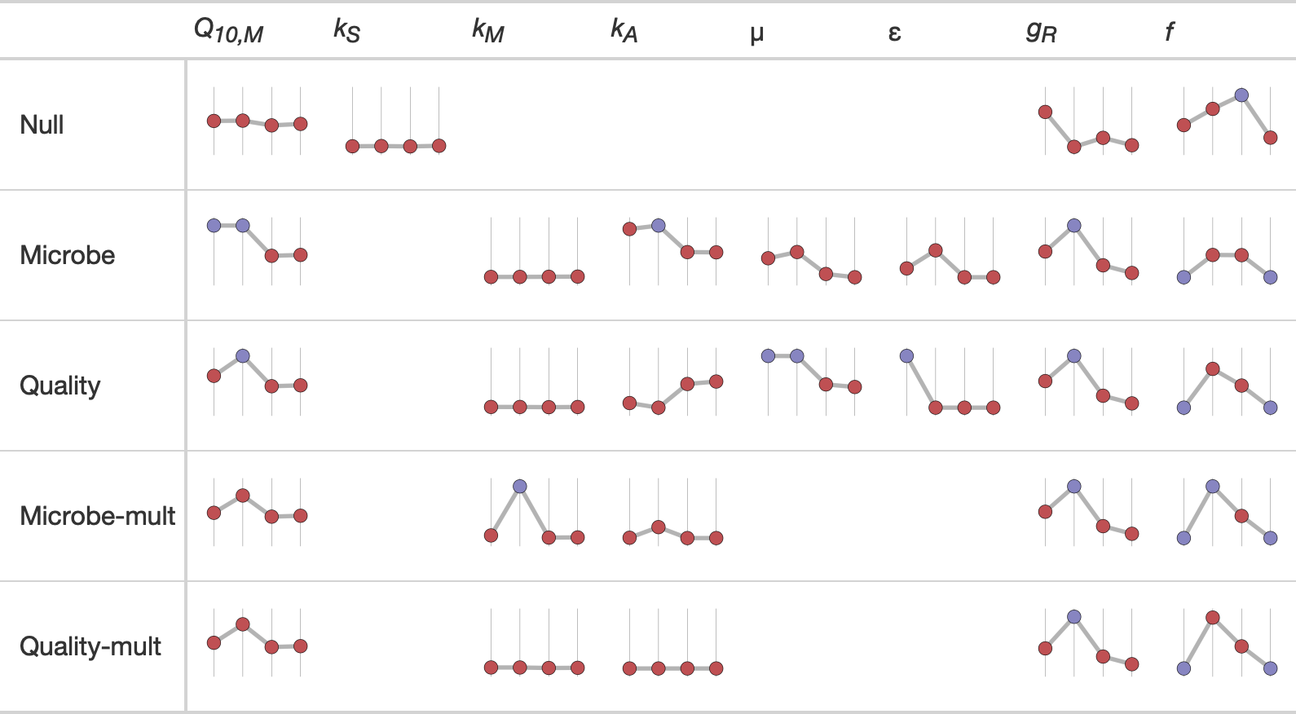Click the blue dot in Quality ε sparkline
This screenshot has height=714, width=1296.
point(906,356)
